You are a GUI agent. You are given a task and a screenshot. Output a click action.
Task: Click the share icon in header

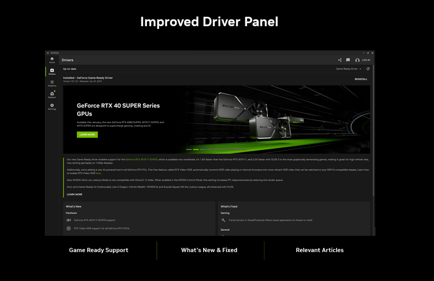339,60
